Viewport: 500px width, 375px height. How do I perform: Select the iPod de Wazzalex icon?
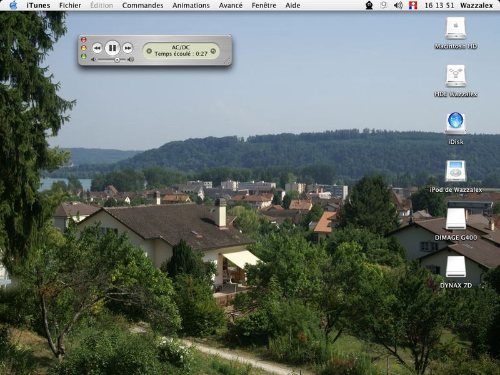pyautogui.click(x=456, y=171)
